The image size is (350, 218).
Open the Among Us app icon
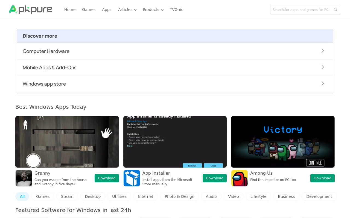point(240,178)
